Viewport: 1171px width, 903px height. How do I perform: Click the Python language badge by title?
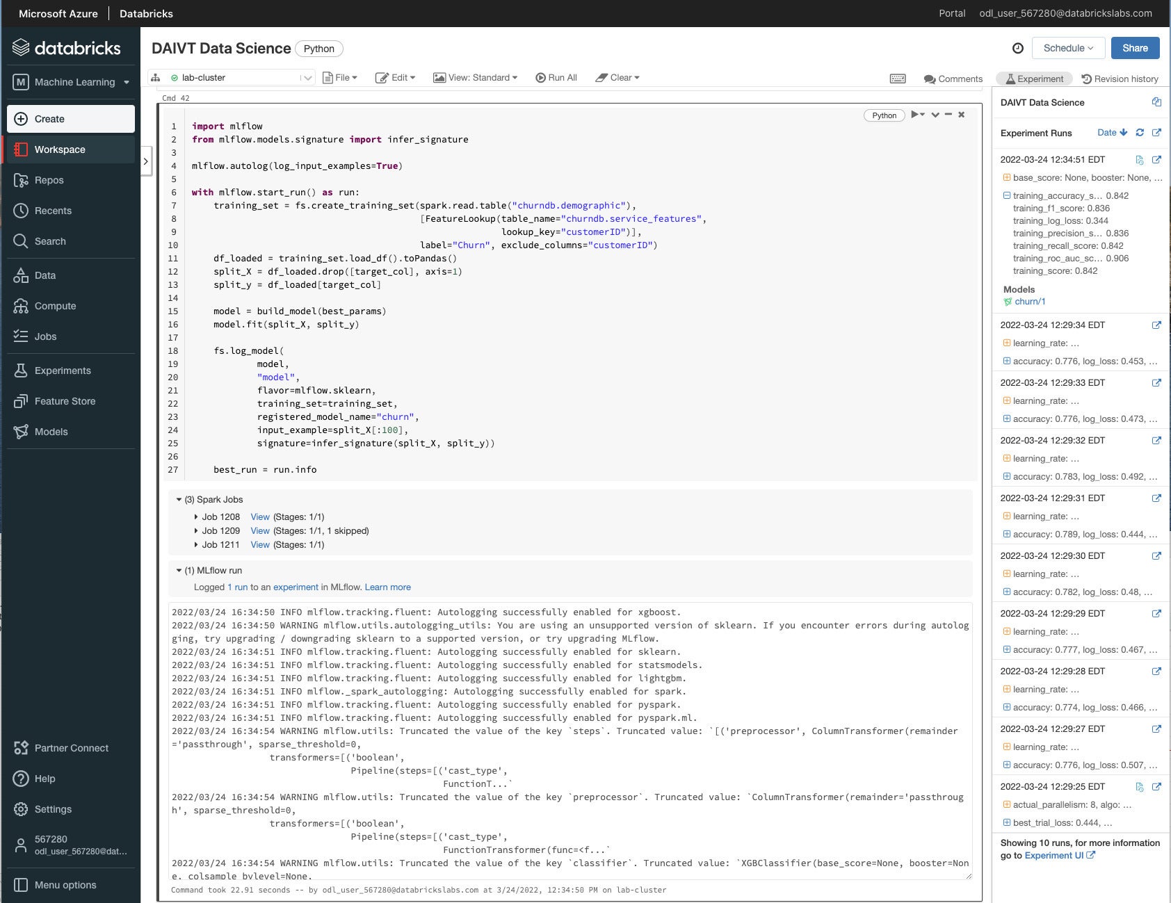319,49
